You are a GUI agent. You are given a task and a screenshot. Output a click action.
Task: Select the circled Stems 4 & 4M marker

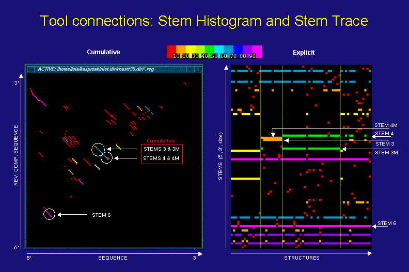107,158
